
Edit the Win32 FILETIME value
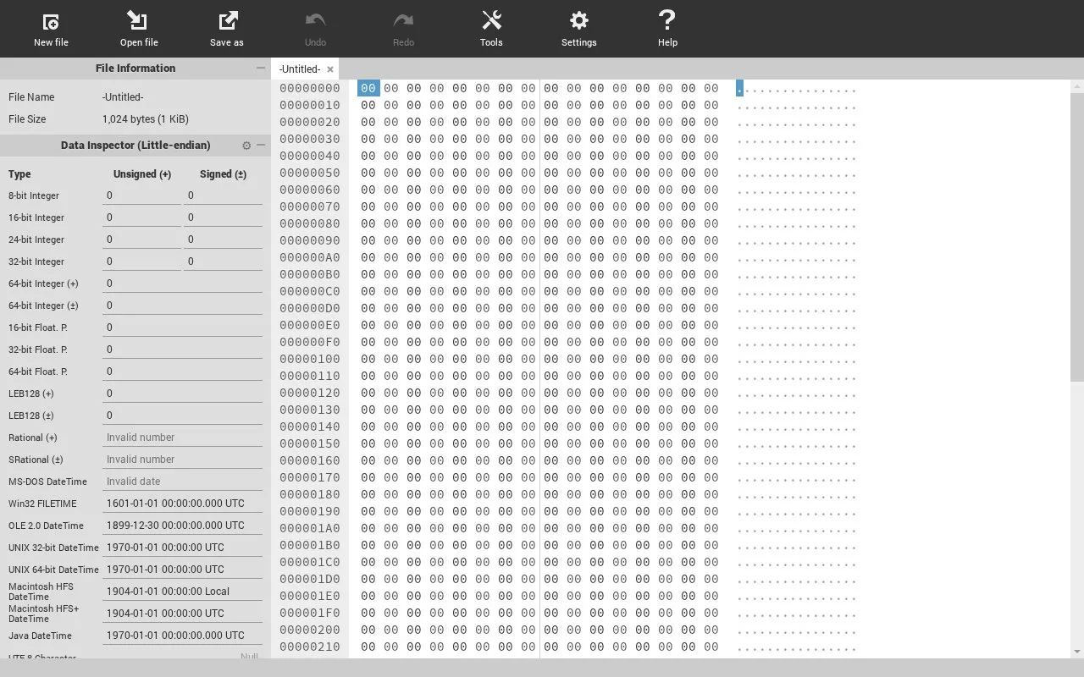182,504
